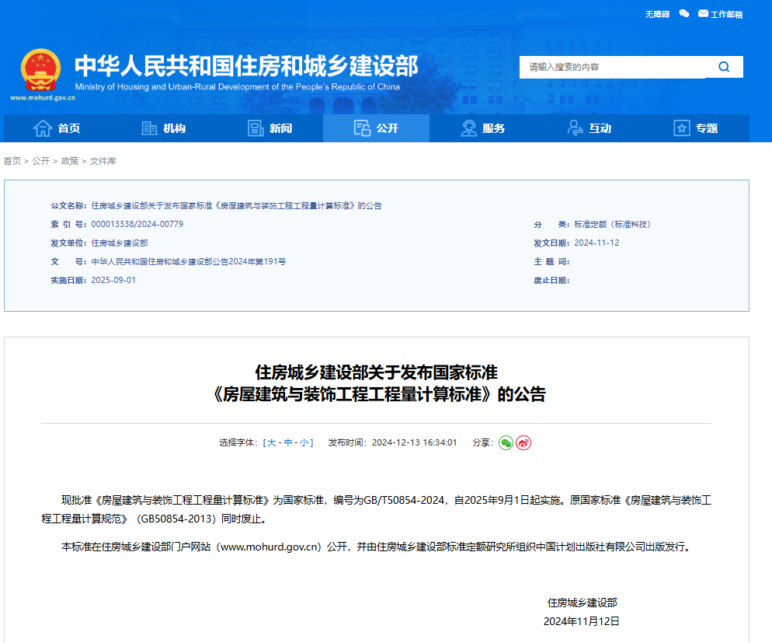This screenshot has width=772, height=643.
Task: Share article via the green WeChat icon
Action: pyautogui.click(x=506, y=442)
